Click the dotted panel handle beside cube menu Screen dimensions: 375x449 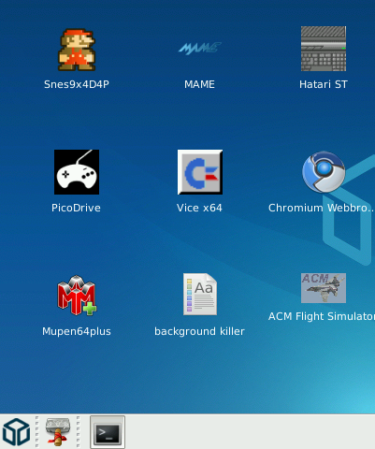click(x=37, y=432)
